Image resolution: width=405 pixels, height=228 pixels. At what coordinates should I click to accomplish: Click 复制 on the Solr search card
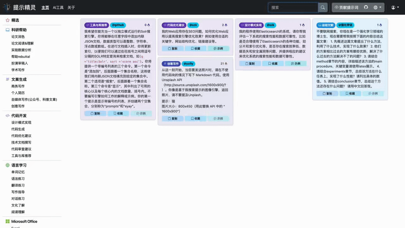95,113
